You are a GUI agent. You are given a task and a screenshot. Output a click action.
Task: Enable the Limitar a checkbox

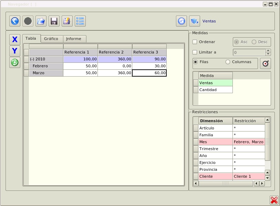[195, 52]
